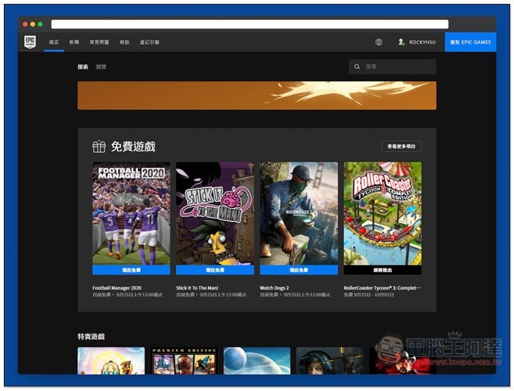Screen dimensions: 514x391
Task: Click the 查看更多項目 button
Action: (x=401, y=146)
